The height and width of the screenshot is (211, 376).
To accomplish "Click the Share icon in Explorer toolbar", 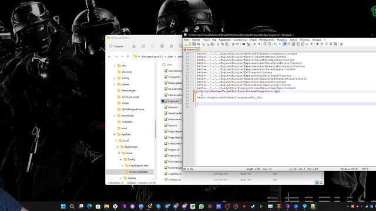I will 171,46.
